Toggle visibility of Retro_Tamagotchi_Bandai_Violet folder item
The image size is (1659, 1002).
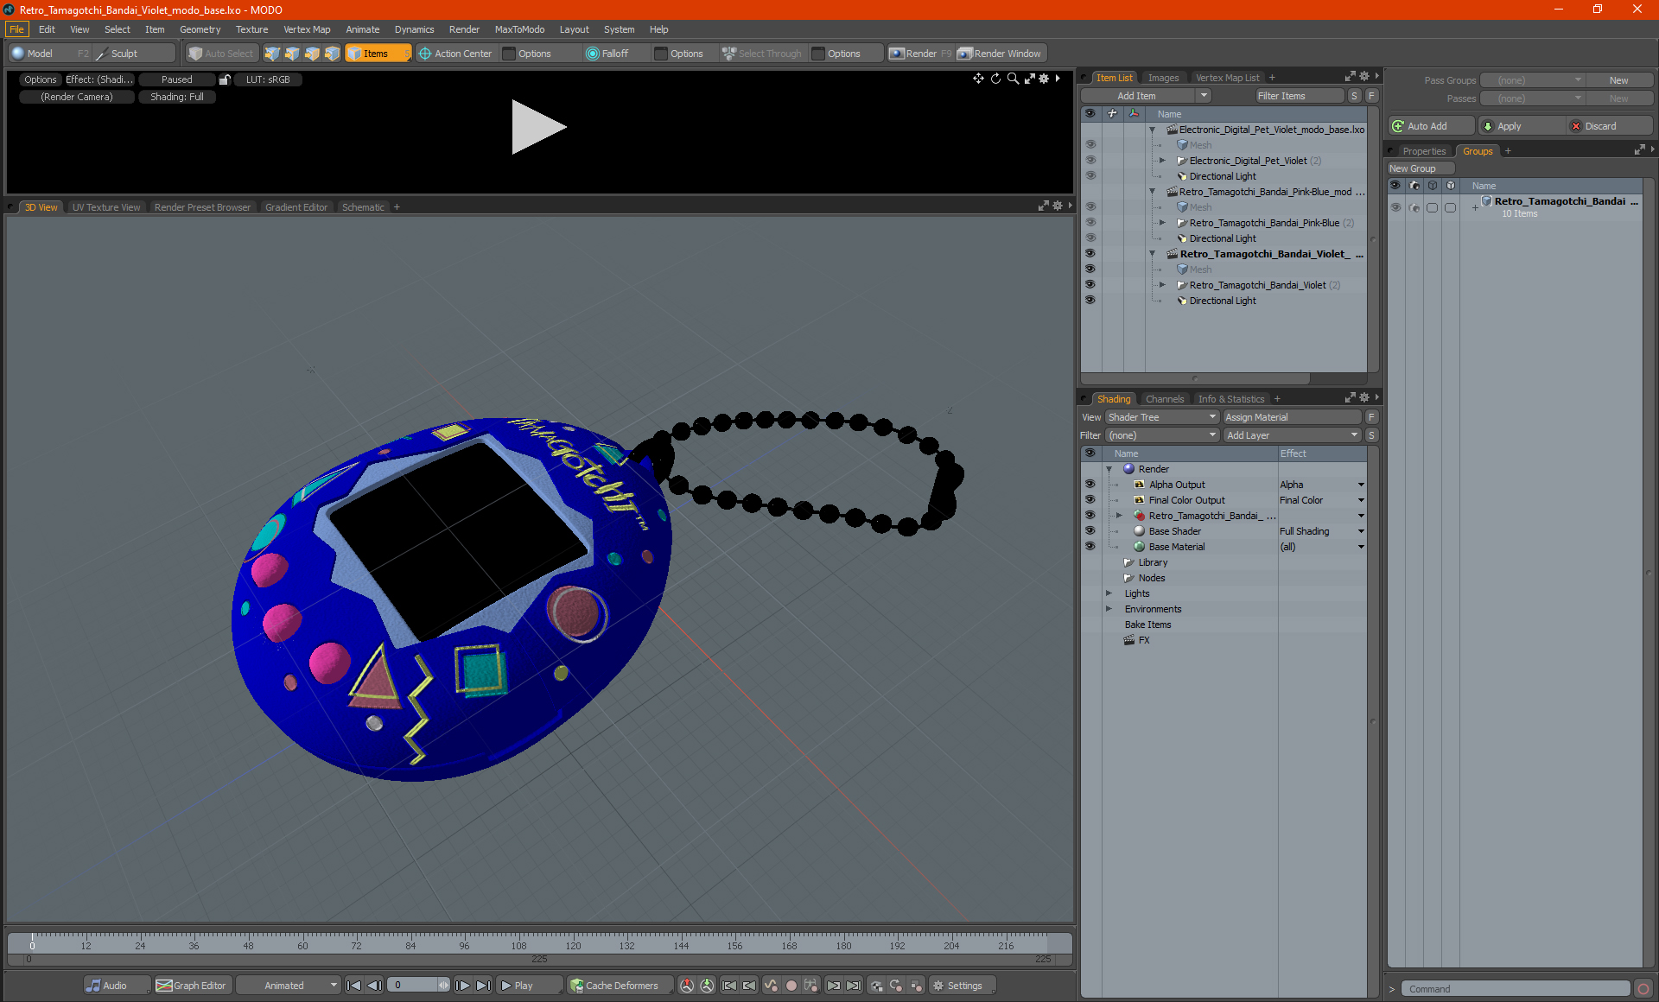[1090, 285]
